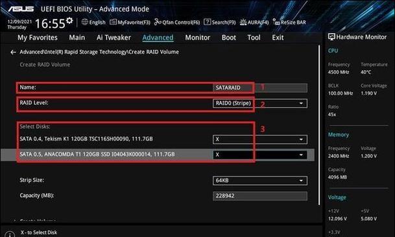The height and width of the screenshot is (237, 395).
Task: Click the settings gear next to the clock
Action: click(x=69, y=20)
